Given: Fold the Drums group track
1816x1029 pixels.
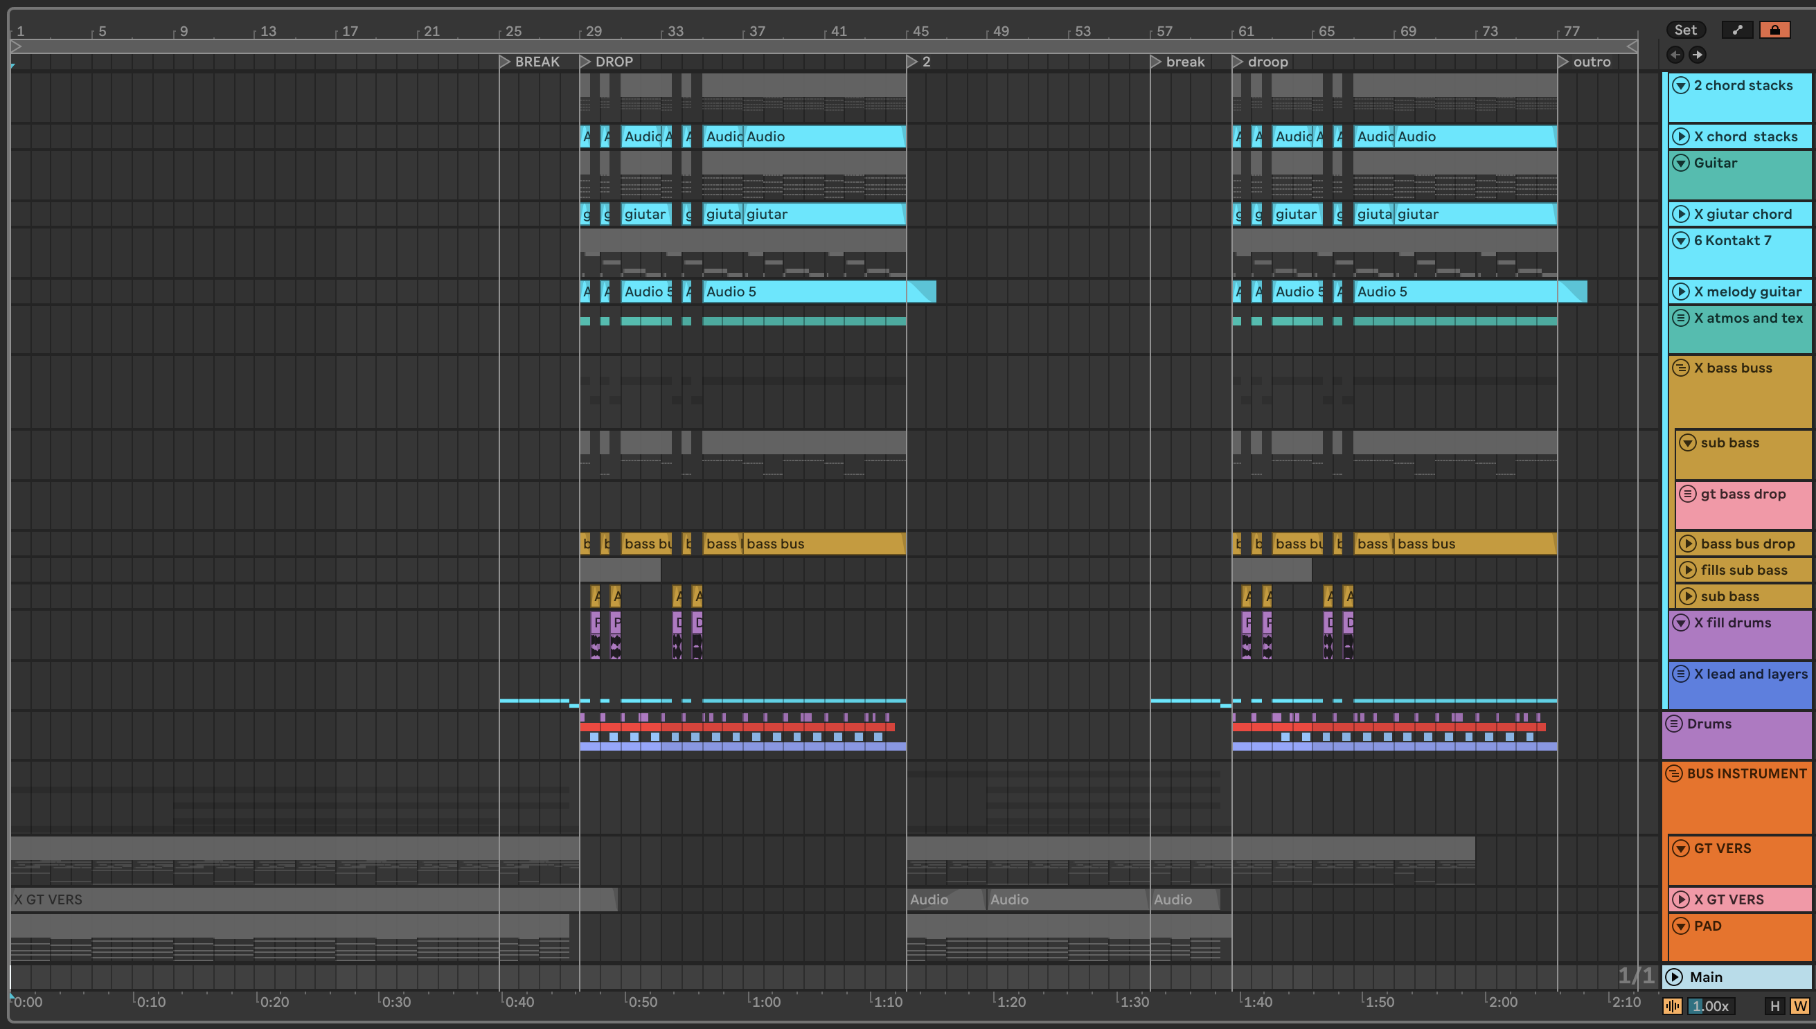Looking at the screenshot, I should pos(1674,724).
